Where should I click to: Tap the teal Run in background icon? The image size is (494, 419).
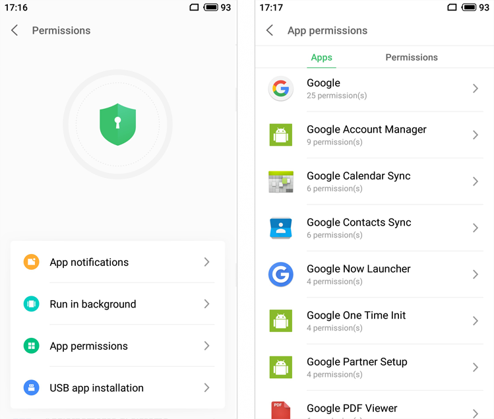[x=32, y=304]
